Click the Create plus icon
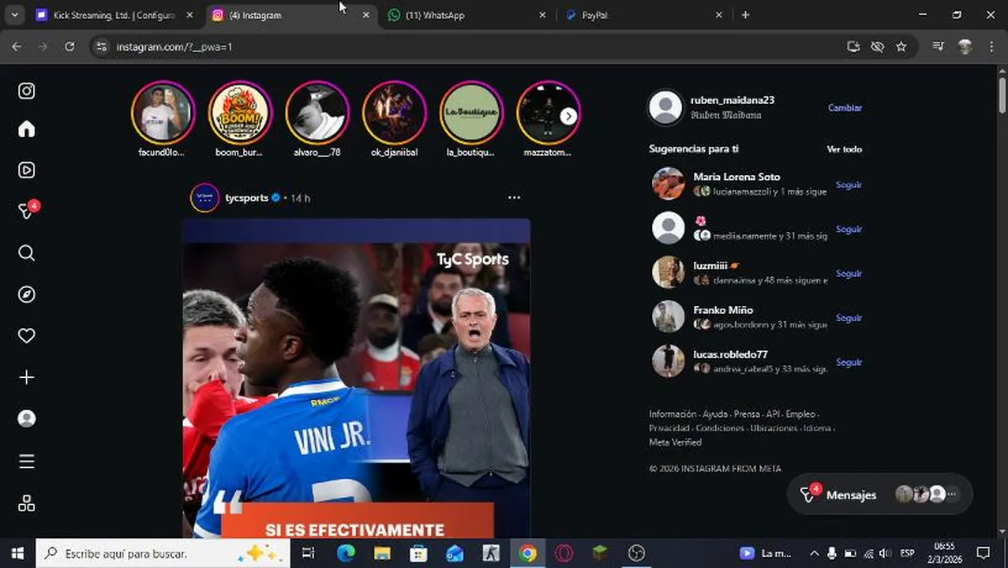1008x568 pixels. [26, 377]
